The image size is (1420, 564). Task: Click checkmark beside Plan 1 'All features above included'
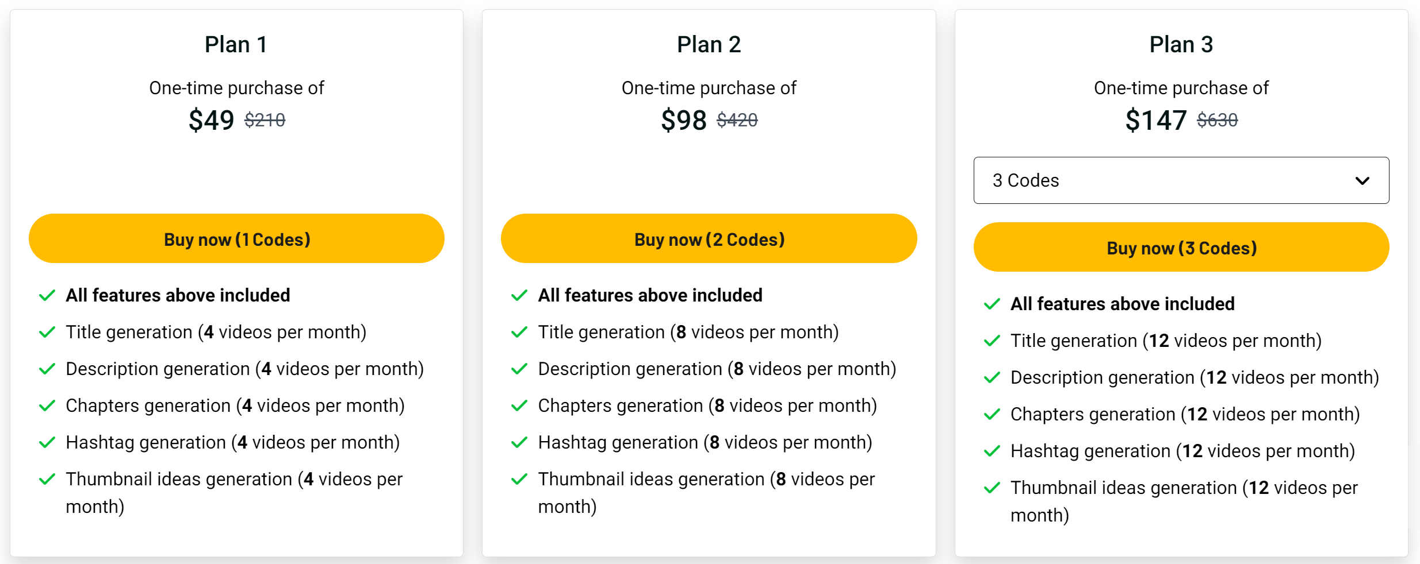tap(47, 296)
